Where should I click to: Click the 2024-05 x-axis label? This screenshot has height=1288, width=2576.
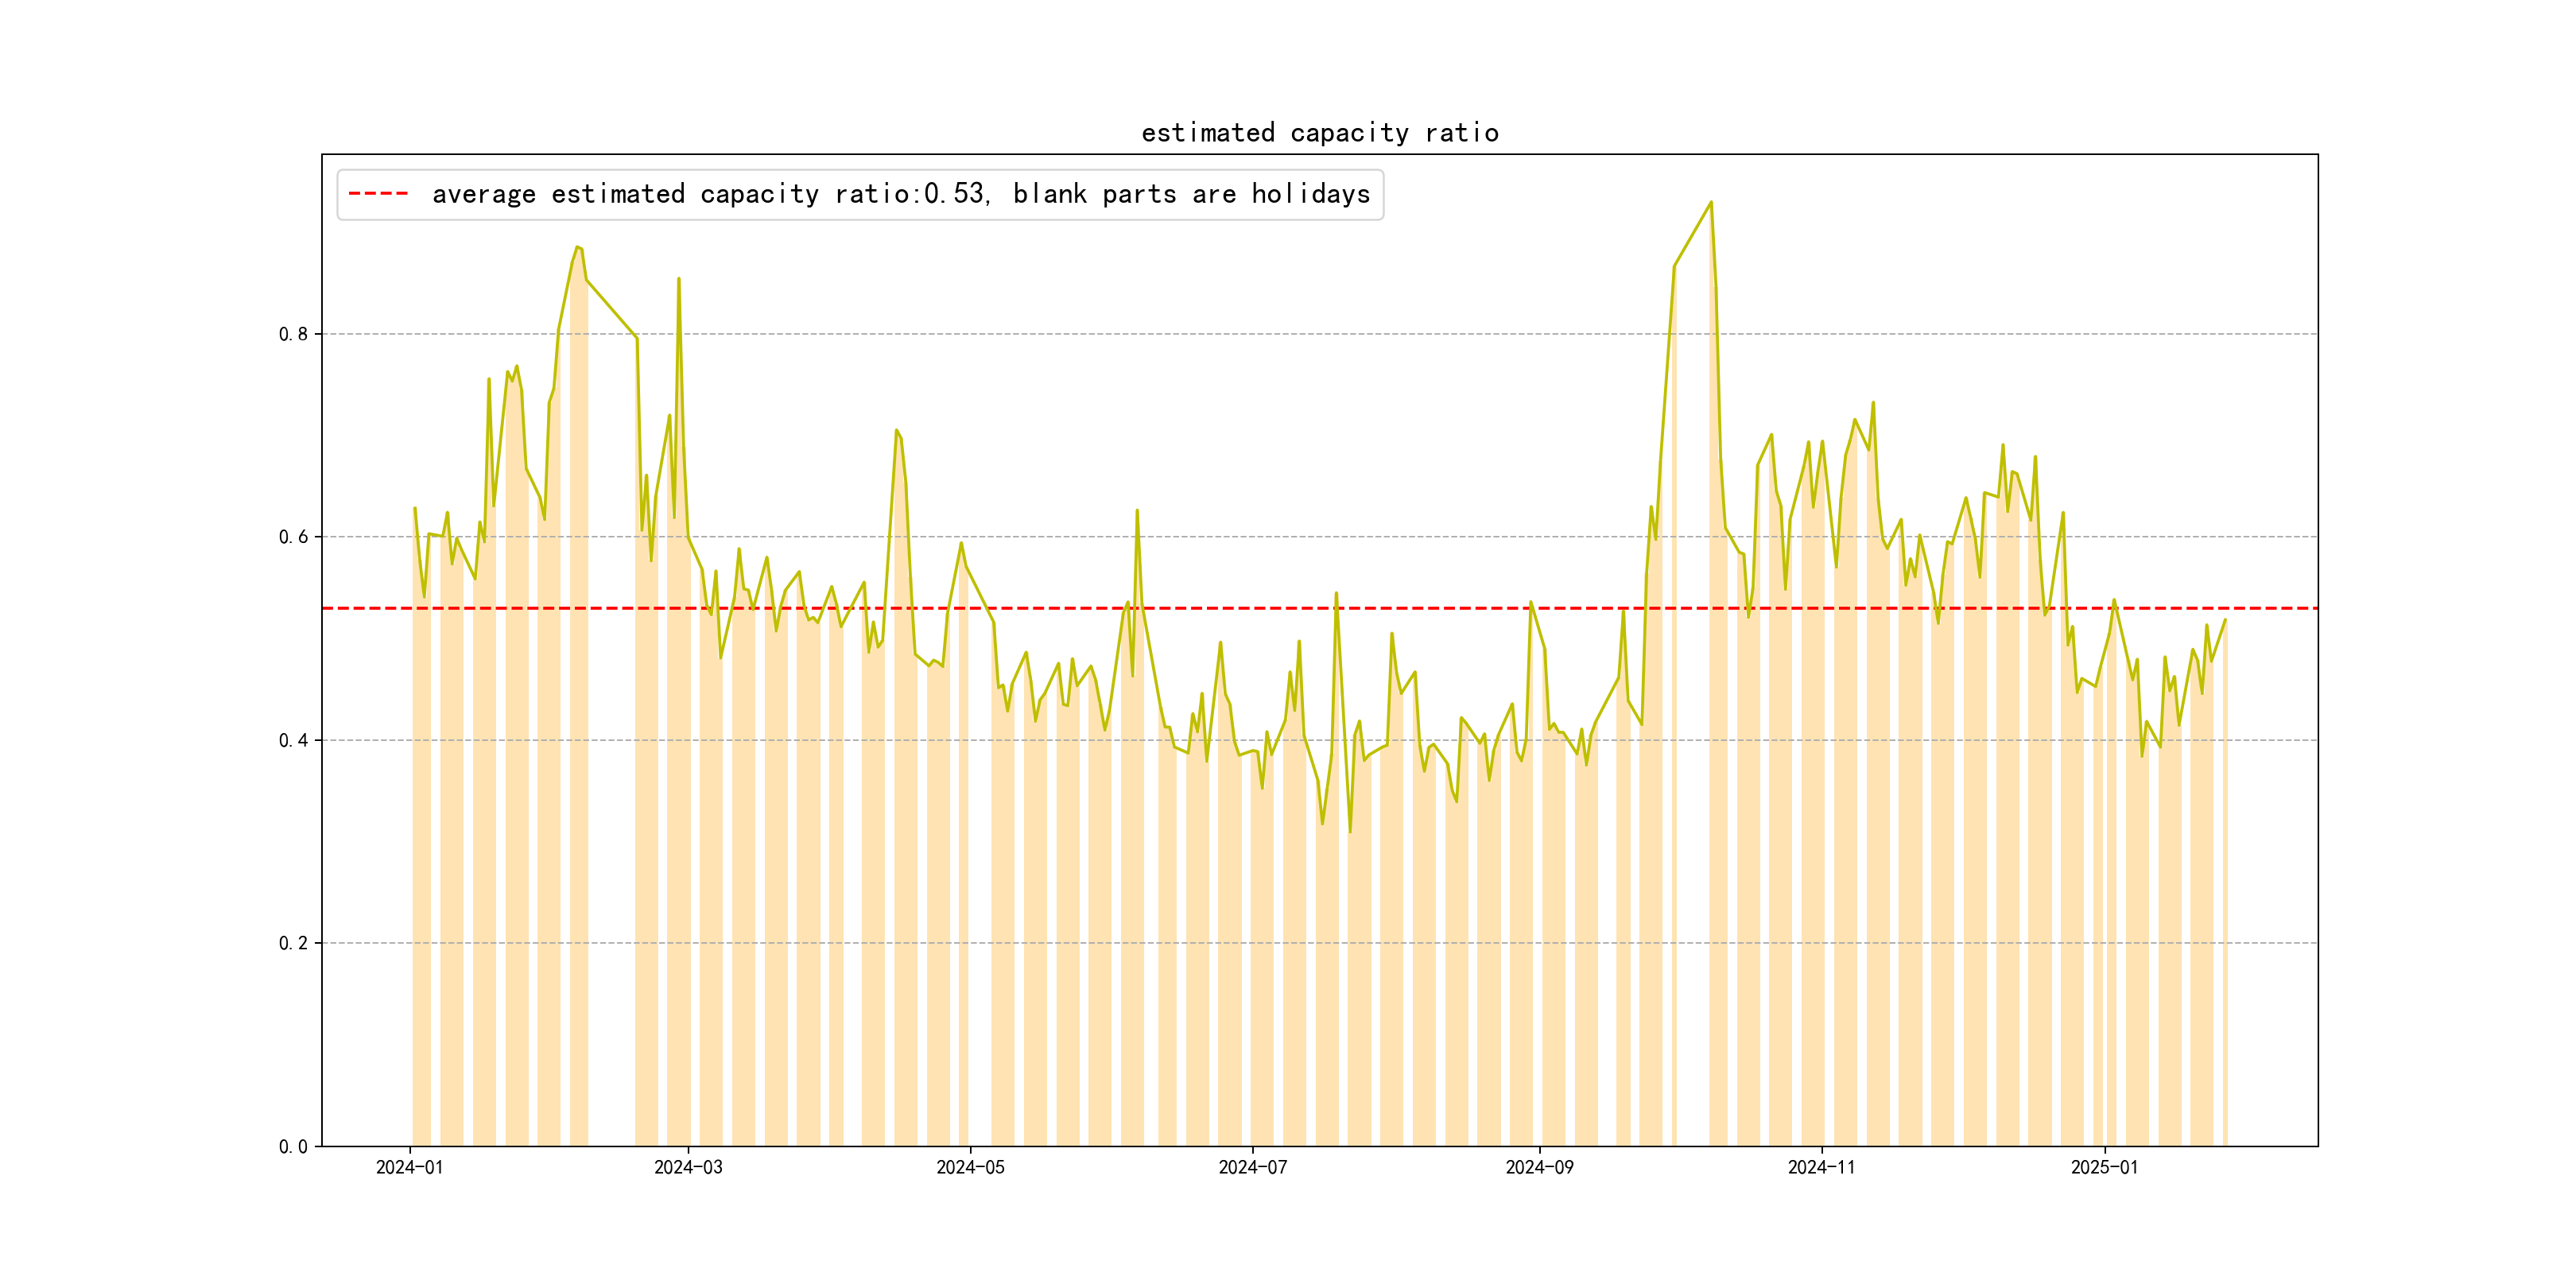(x=970, y=1167)
